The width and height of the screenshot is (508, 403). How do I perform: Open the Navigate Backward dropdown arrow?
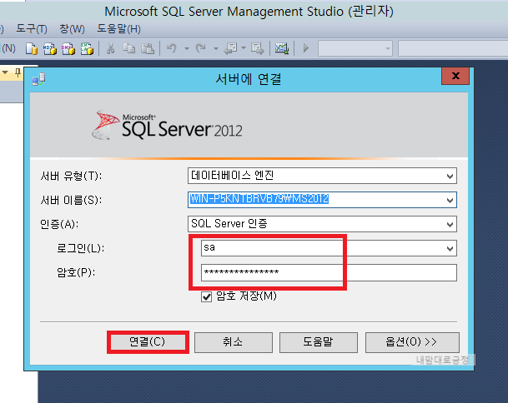tap(244, 48)
